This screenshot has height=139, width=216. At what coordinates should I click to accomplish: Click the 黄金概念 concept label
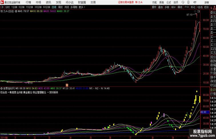tap(27, 92)
